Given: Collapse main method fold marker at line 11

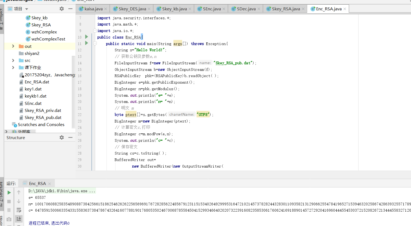Looking at the screenshot, I should [95, 43].
